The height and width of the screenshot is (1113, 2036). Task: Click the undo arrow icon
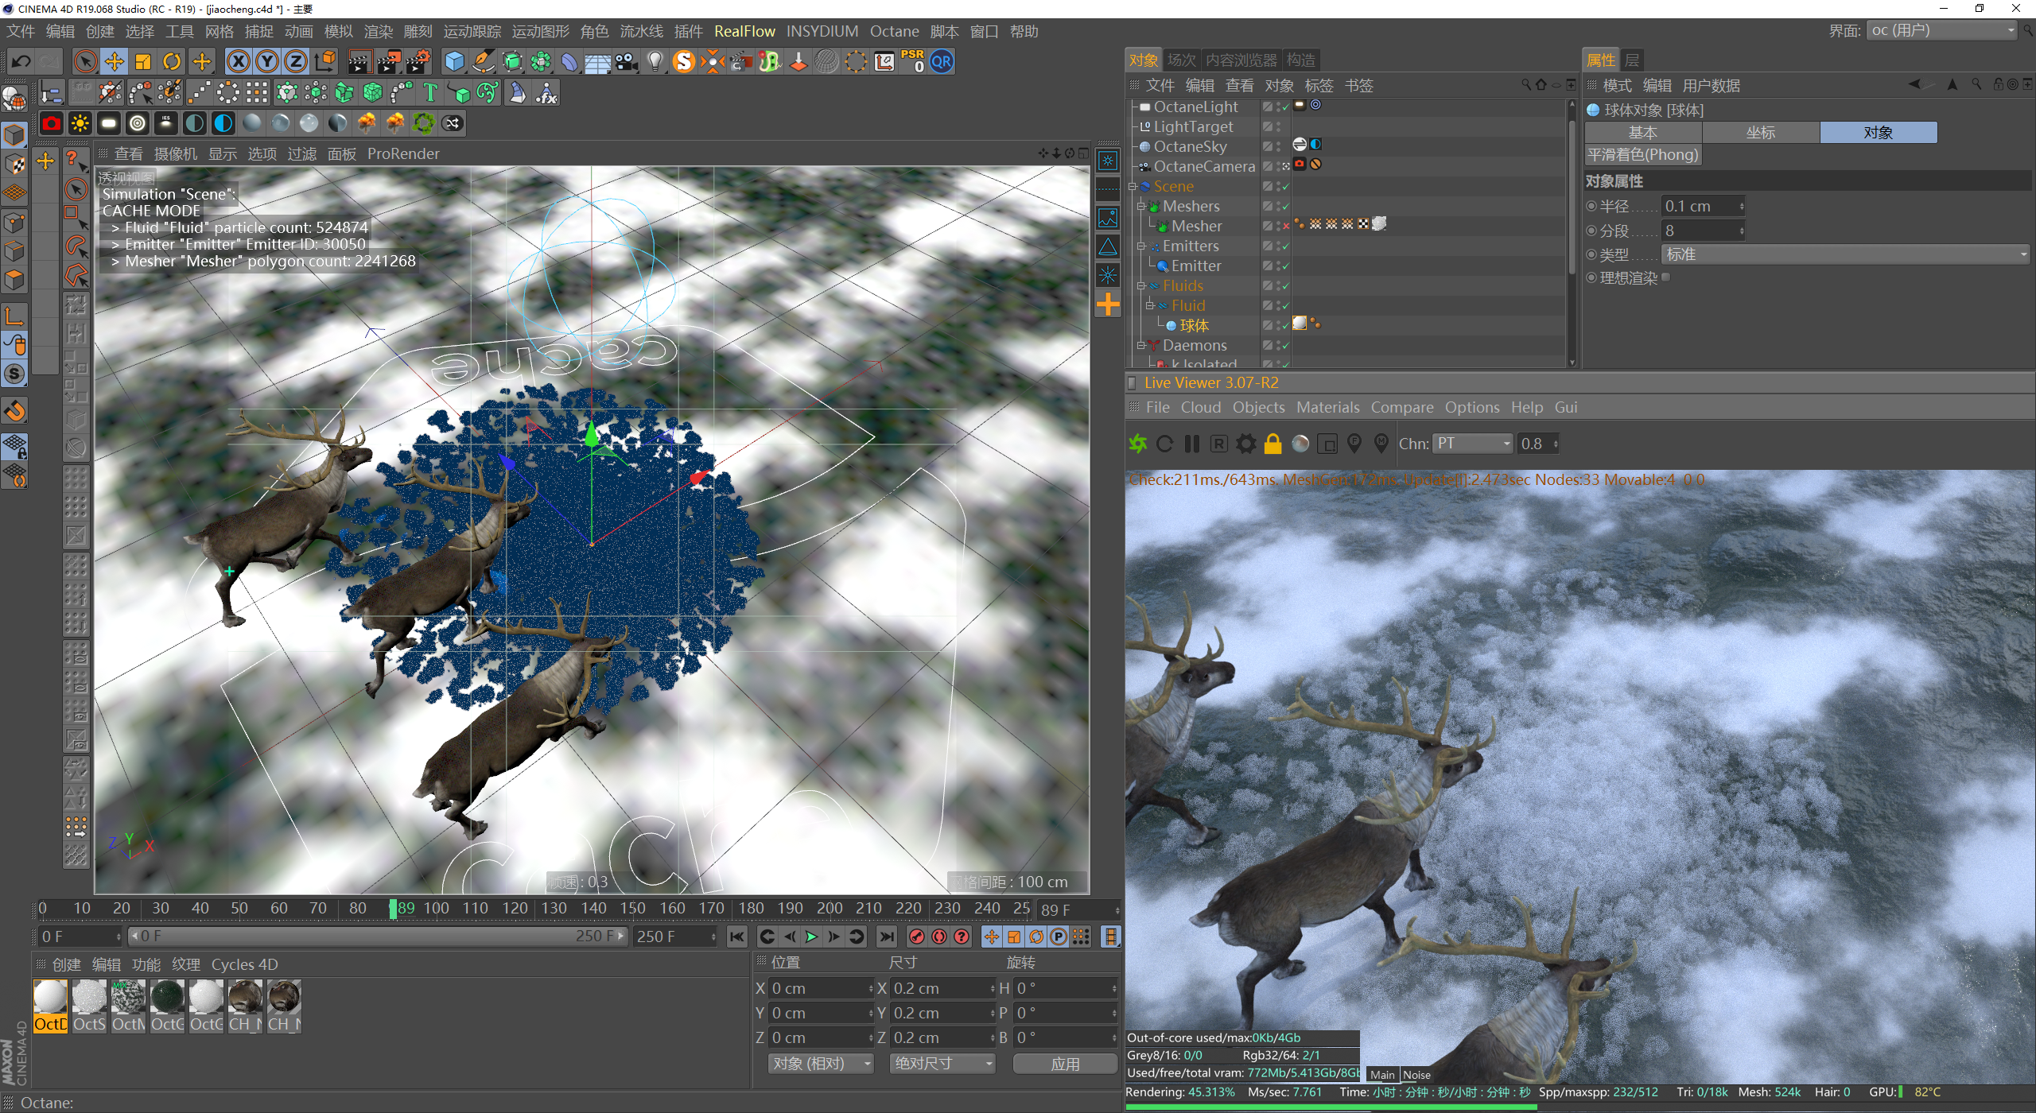point(21,61)
